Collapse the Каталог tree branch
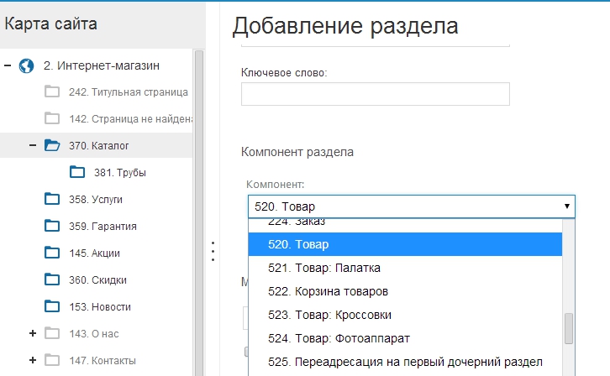Image resolution: width=610 pixels, height=376 pixels. pos(33,145)
